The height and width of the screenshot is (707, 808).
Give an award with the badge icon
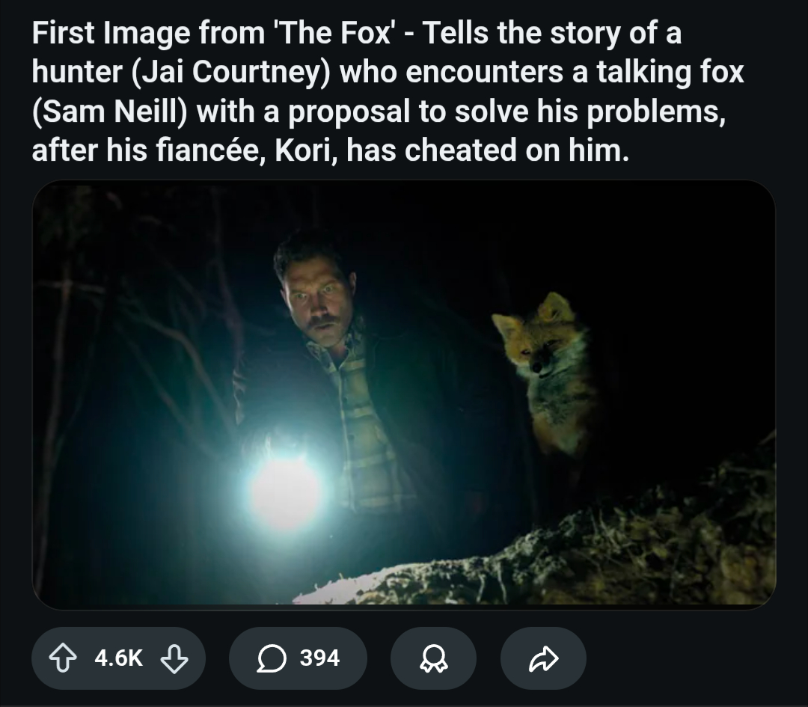pyautogui.click(x=432, y=658)
